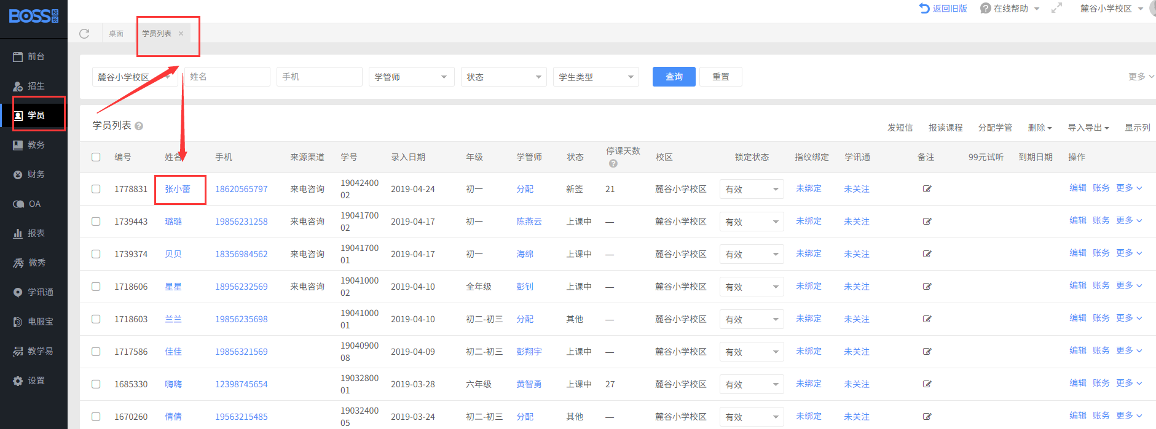Screen dimensions: 1156x429
Task: Click the 重置 button
Action: 721,77
